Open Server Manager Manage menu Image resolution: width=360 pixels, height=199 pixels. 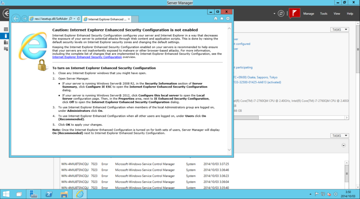(309, 13)
